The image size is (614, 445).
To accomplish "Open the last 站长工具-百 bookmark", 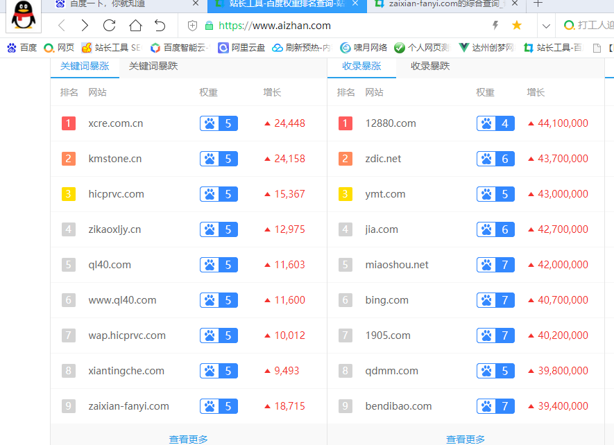I will pos(554,48).
